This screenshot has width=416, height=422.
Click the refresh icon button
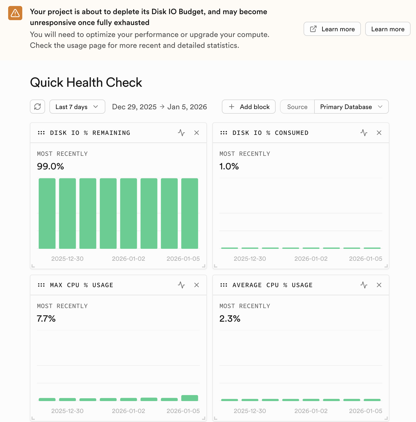pyautogui.click(x=37, y=107)
